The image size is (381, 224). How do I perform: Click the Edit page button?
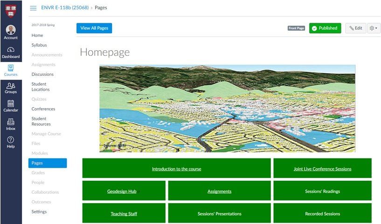point(355,28)
